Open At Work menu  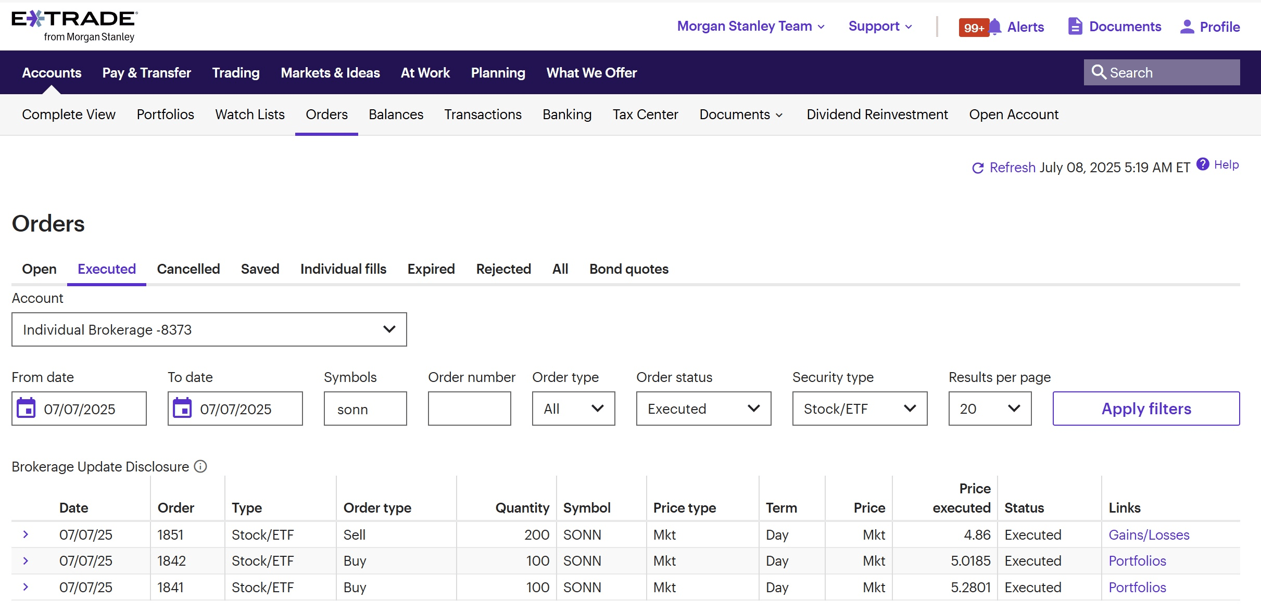425,73
